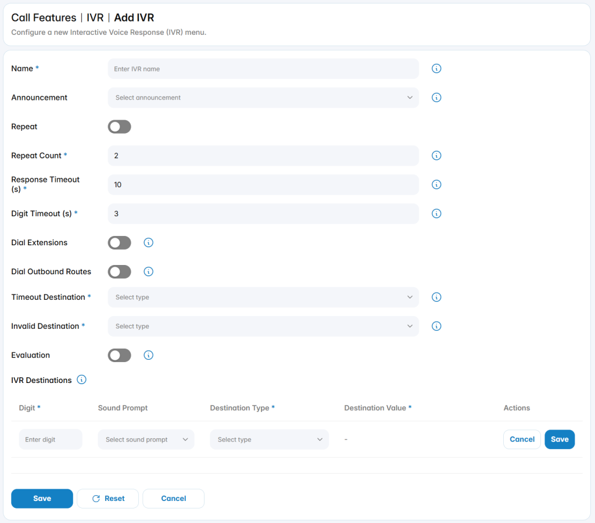Click the Call Features breadcrumb
The image size is (595, 523).
[44, 17]
